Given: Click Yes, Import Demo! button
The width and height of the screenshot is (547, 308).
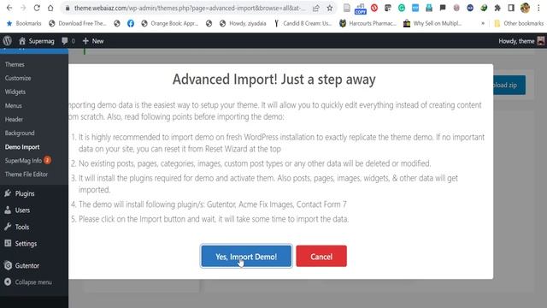Looking at the screenshot, I should tap(246, 257).
